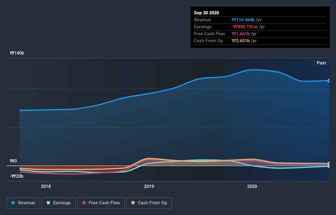
Task: Select the earnings endpoint marker at chart's right edge
Action: tap(329, 166)
